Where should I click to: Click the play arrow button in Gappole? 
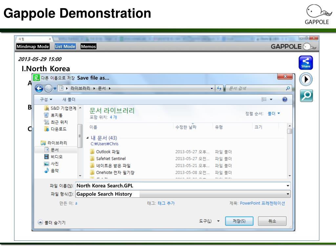point(306,79)
